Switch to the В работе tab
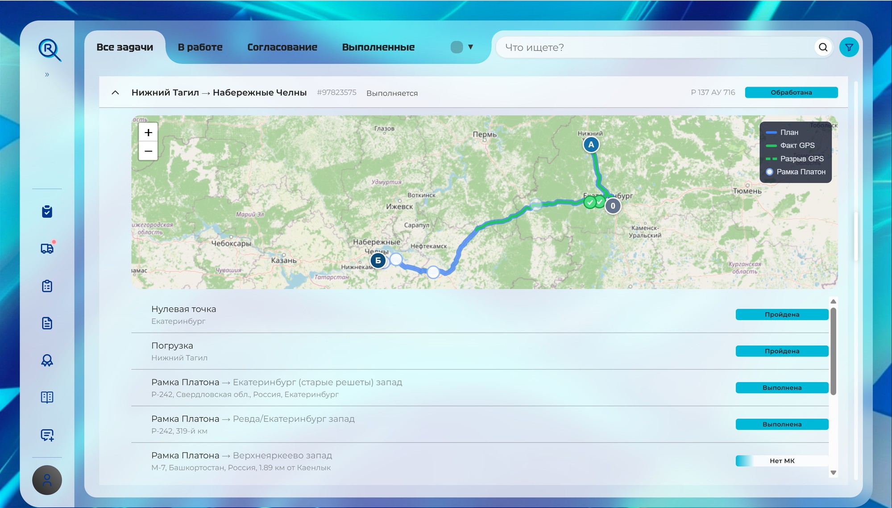This screenshot has width=892, height=508. [200, 47]
